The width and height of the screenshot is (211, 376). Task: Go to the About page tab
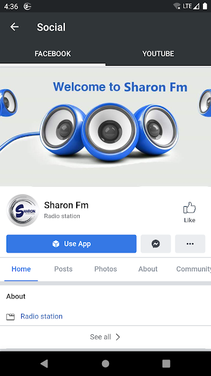pyautogui.click(x=148, y=269)
